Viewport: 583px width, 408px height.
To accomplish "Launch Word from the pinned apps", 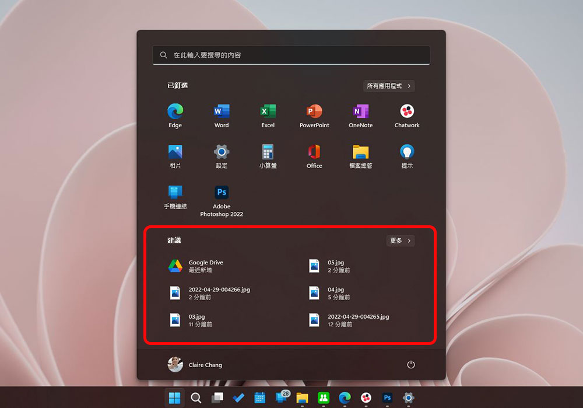I will [222, 116].
